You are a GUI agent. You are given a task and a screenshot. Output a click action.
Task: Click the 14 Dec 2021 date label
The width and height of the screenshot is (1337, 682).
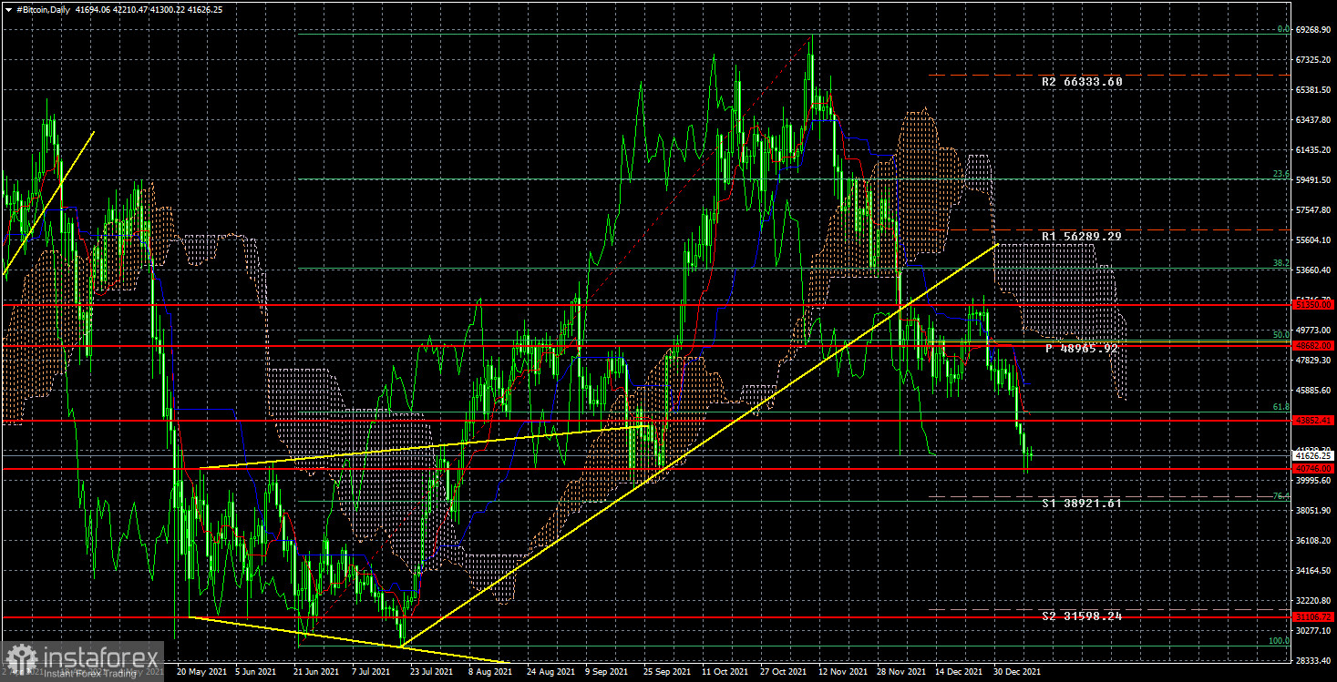click(x=959, y=671)
